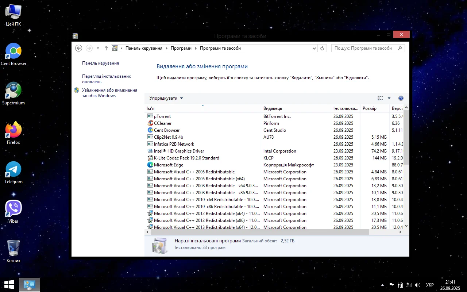Expand the view options dropdown arrow

point(389,98)
